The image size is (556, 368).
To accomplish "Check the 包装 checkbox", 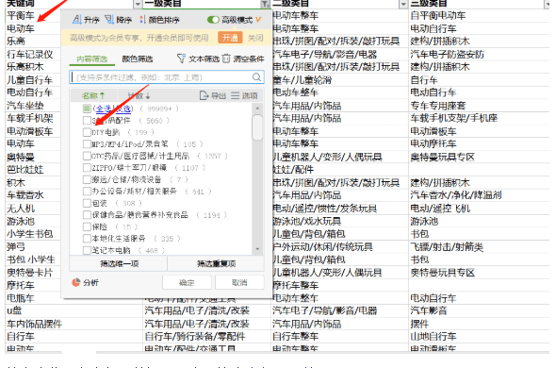I will click(x=87, y=203).
